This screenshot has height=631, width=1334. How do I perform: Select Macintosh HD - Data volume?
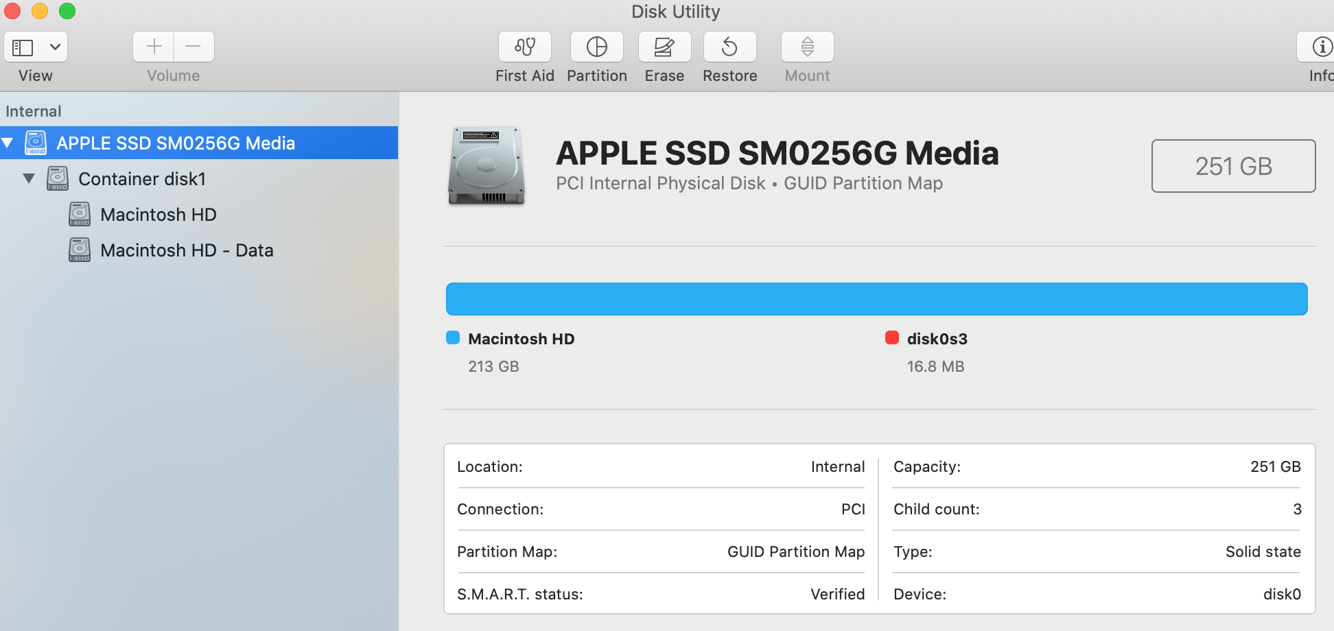pos(199,250)
